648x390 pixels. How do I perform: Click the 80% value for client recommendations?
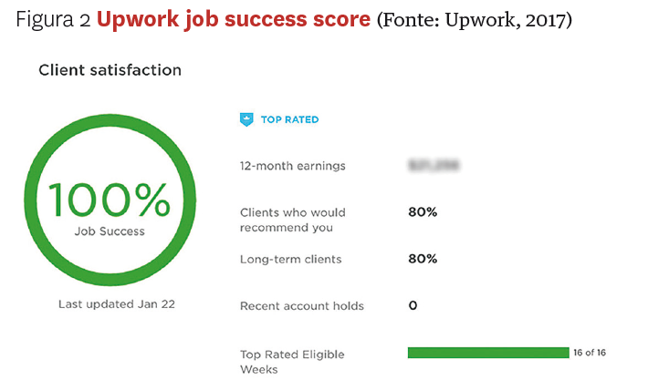(423, 212)
